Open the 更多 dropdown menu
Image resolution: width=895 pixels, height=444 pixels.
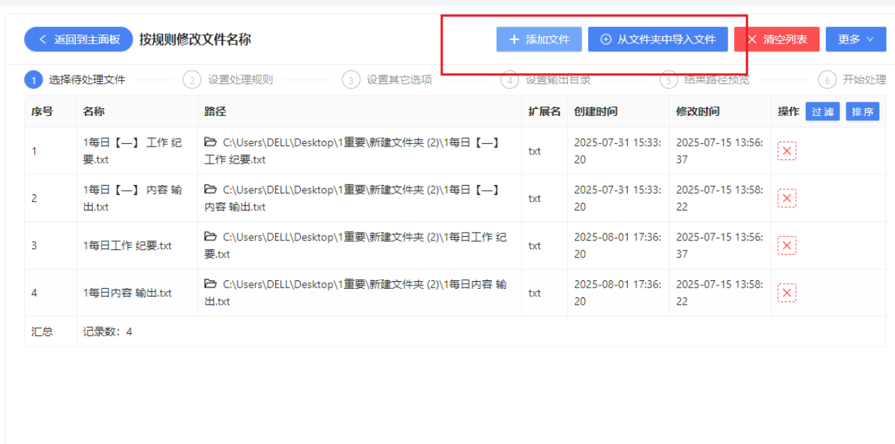pyautogui.click(x=856, y=39)
